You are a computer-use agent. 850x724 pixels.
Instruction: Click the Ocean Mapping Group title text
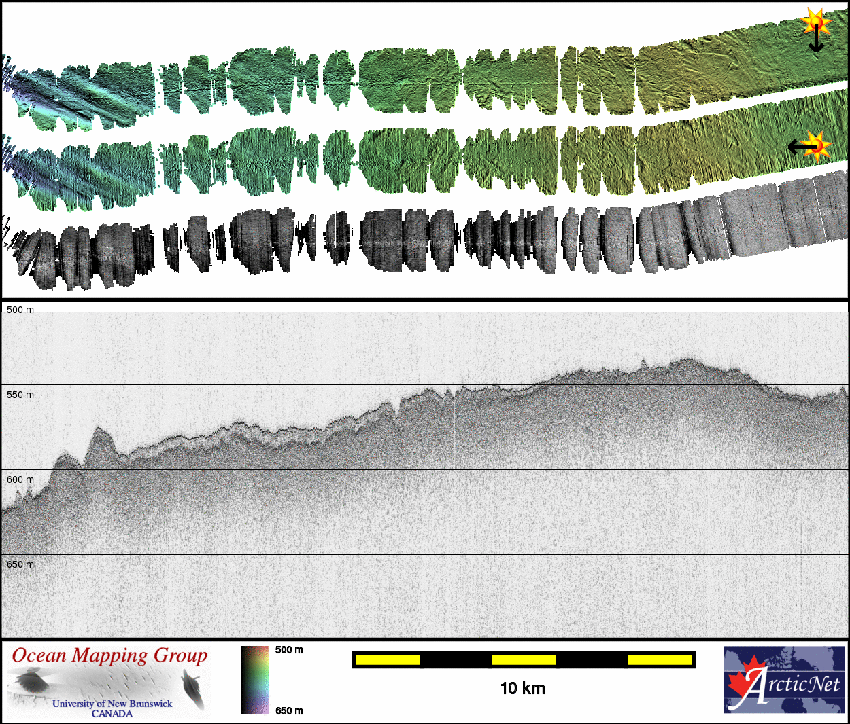point(109,655)
